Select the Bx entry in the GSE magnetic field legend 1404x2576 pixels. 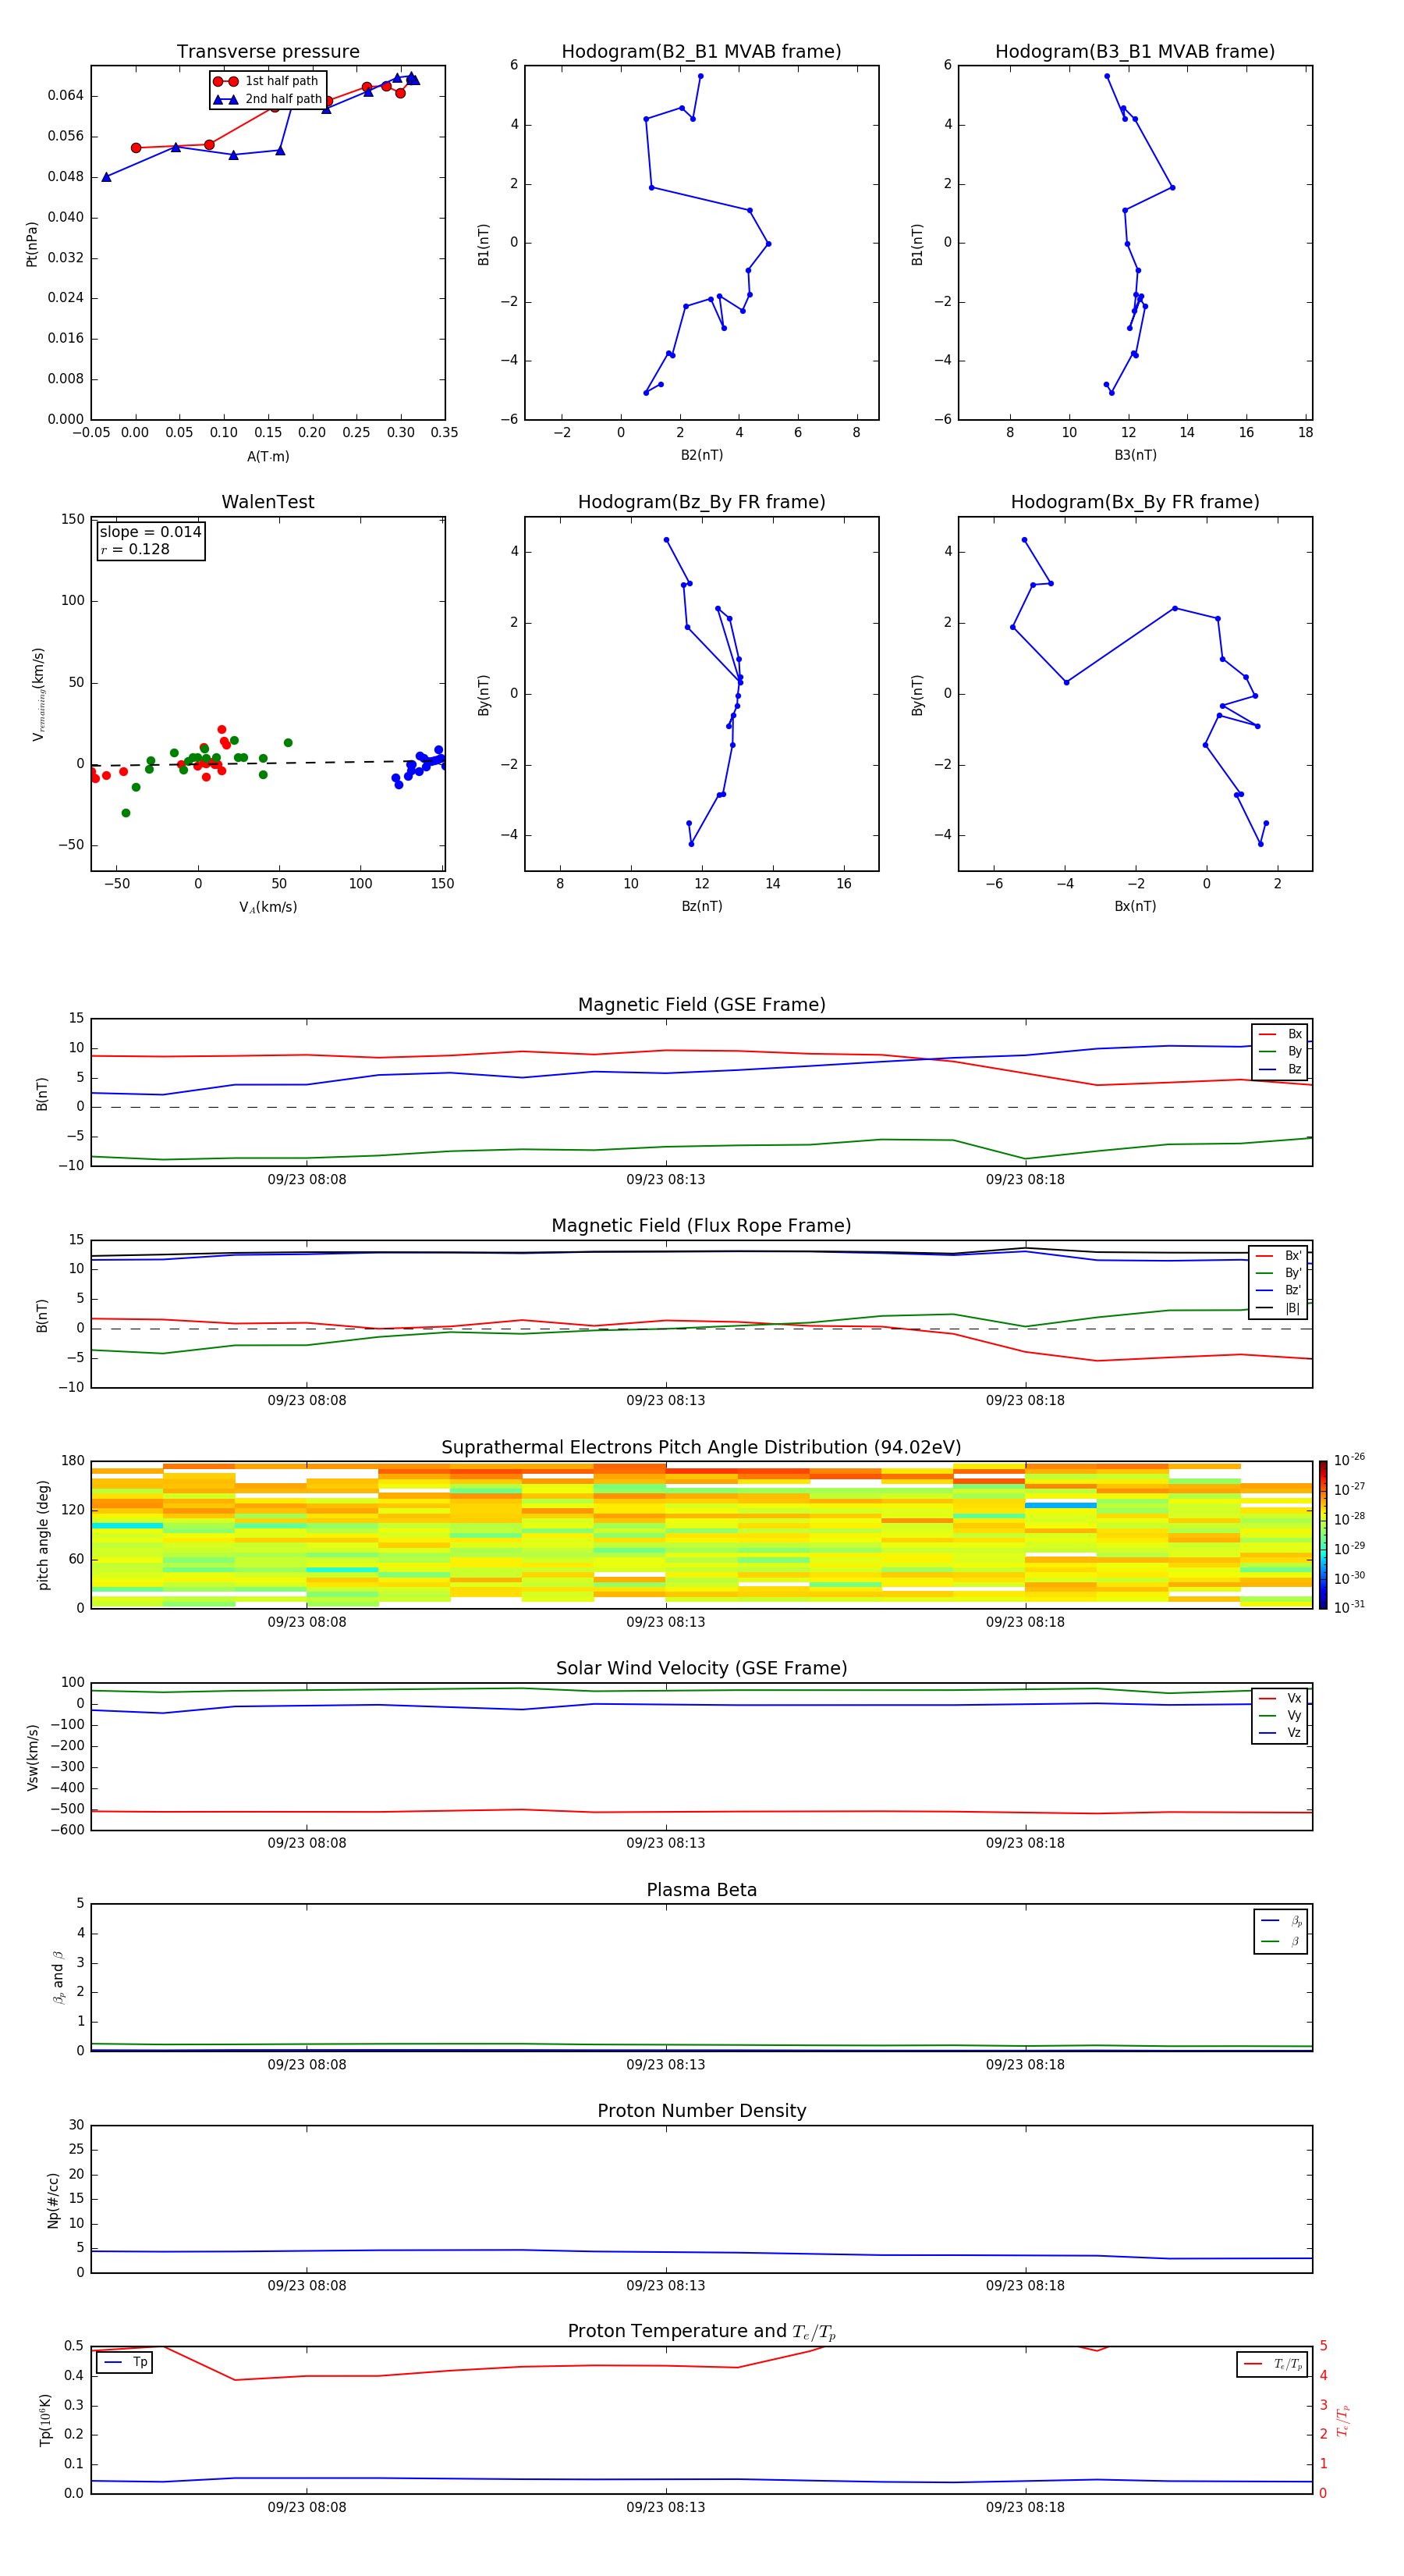click(x=1280, y=1034)
